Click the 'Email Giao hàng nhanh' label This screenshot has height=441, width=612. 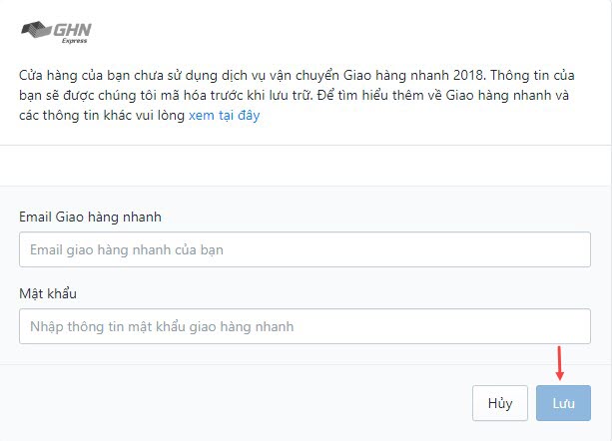point(90,217)
